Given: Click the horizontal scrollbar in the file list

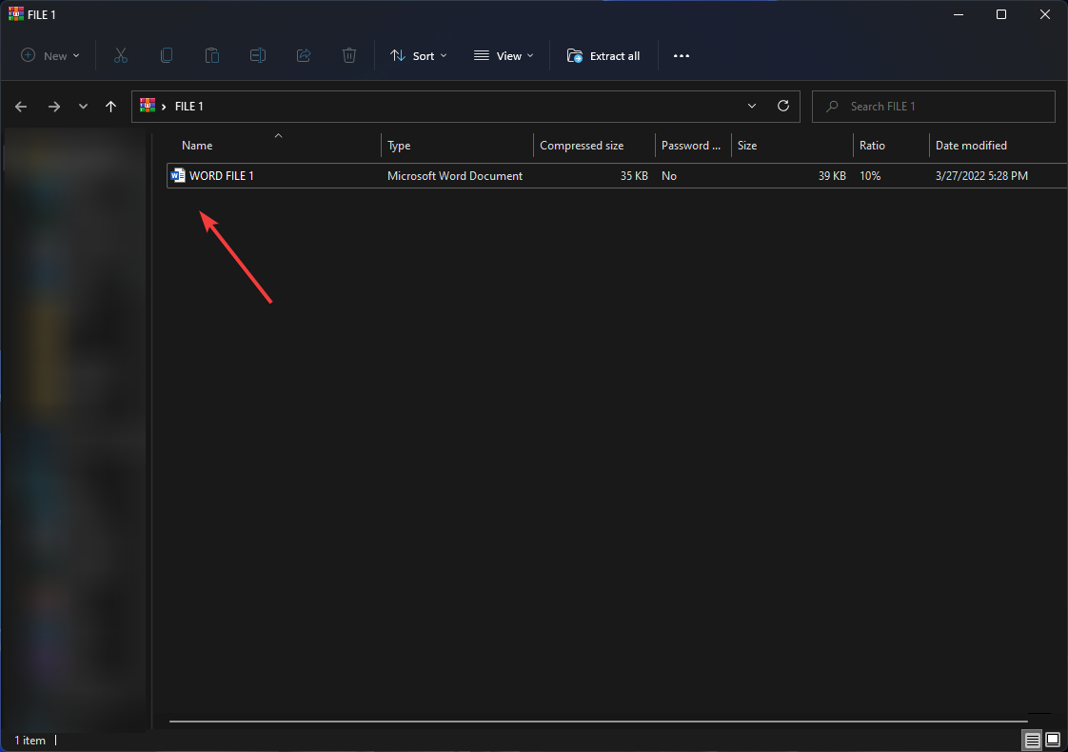Looking at the screenshot, I should 598,721.
